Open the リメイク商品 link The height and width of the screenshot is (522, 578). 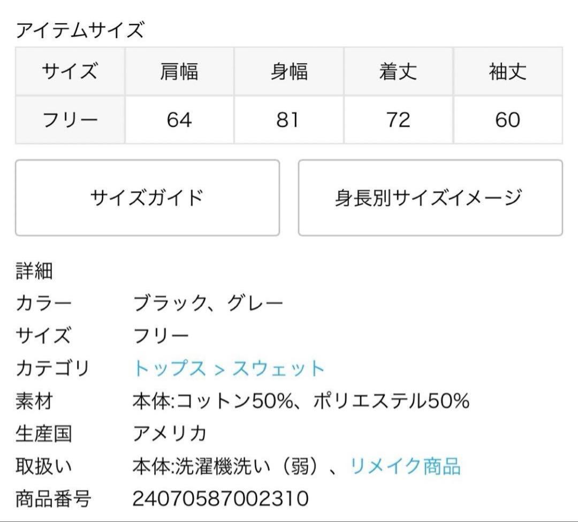pyautogui.click(x=405, y=466)
